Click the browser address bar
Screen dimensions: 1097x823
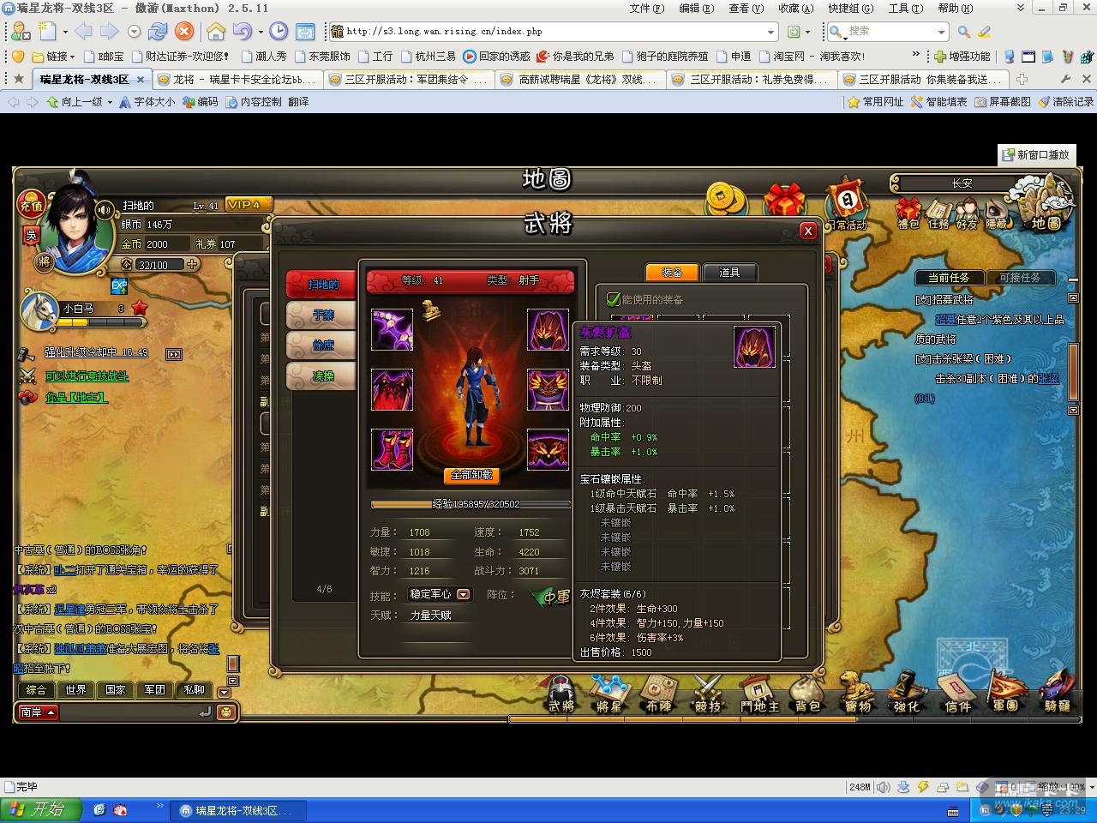(554, 32)
